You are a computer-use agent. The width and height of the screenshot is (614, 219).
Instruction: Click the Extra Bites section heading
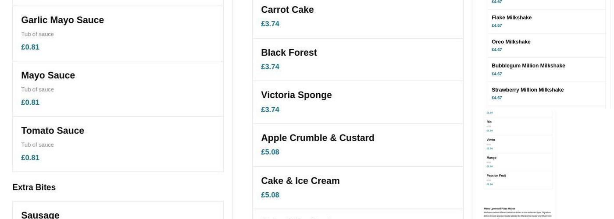34,187
